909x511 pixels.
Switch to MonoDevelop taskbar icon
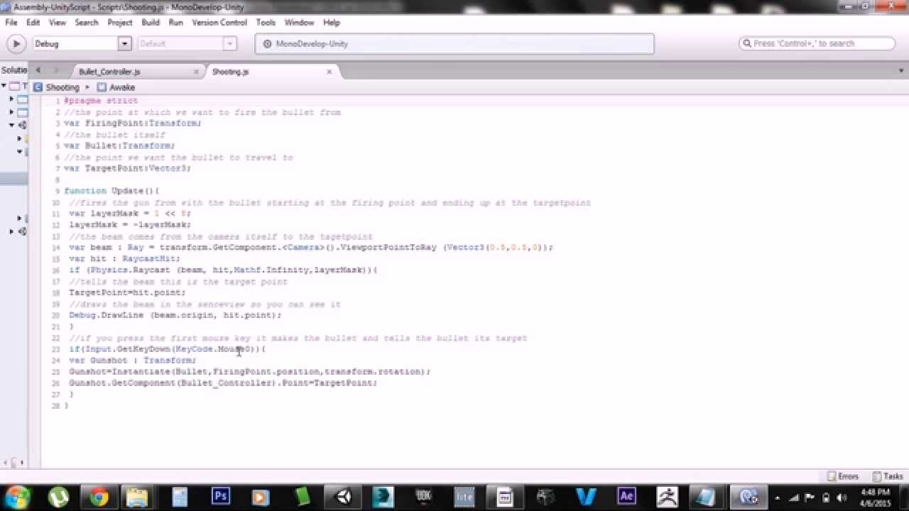[749, 497]
